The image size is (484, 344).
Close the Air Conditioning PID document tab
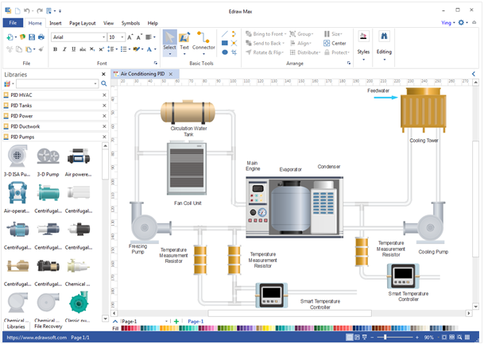coord(170,74)
